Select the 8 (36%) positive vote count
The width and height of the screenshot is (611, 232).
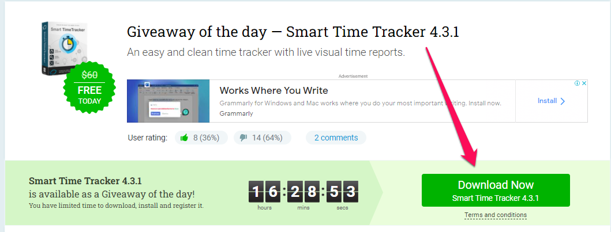click(x=206, y=138)
